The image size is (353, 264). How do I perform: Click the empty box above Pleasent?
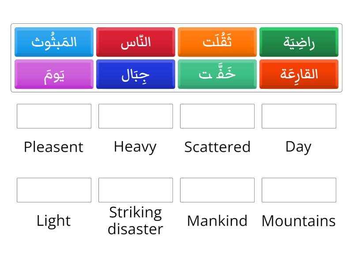[x=54, y=116]
